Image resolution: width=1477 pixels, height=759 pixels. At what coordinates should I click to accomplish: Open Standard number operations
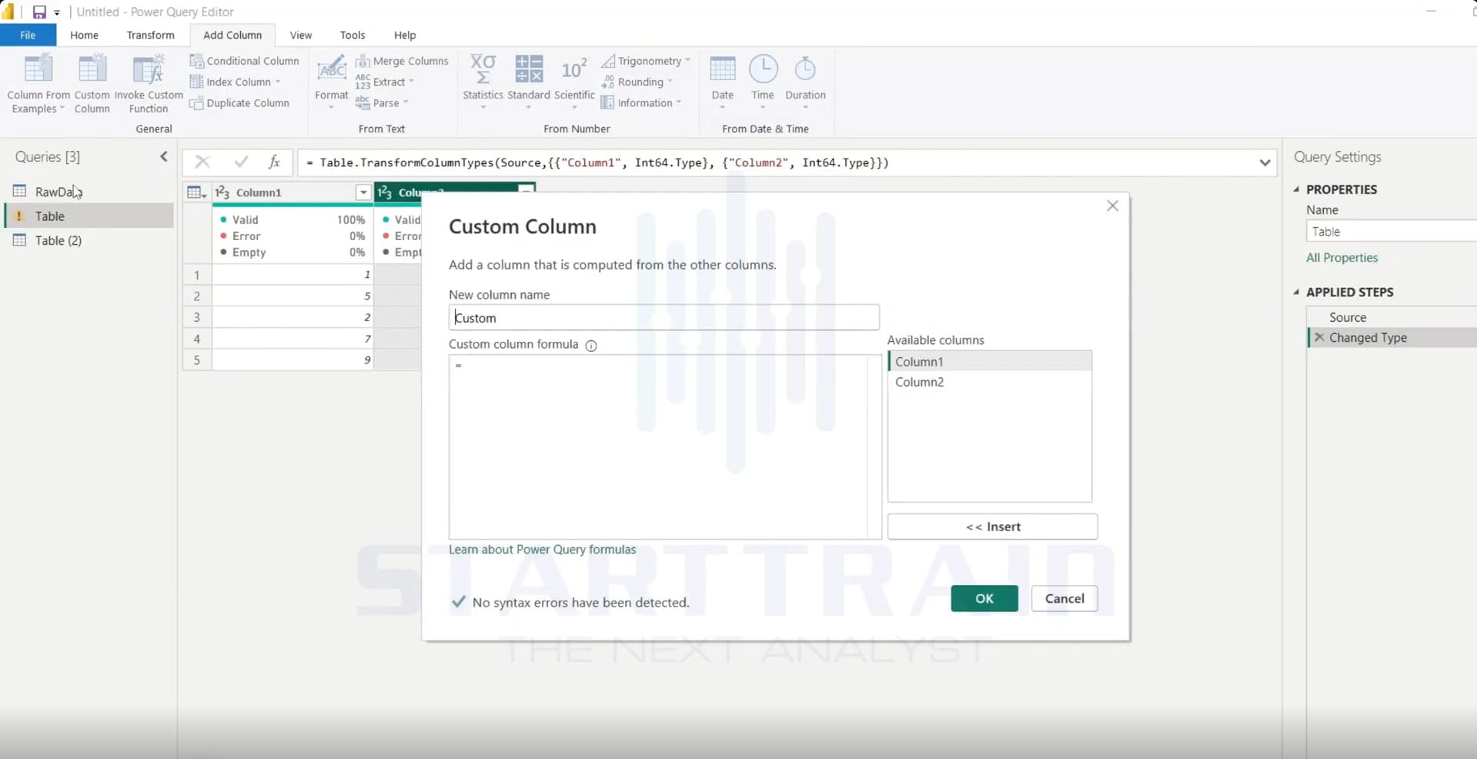[529, 82]
